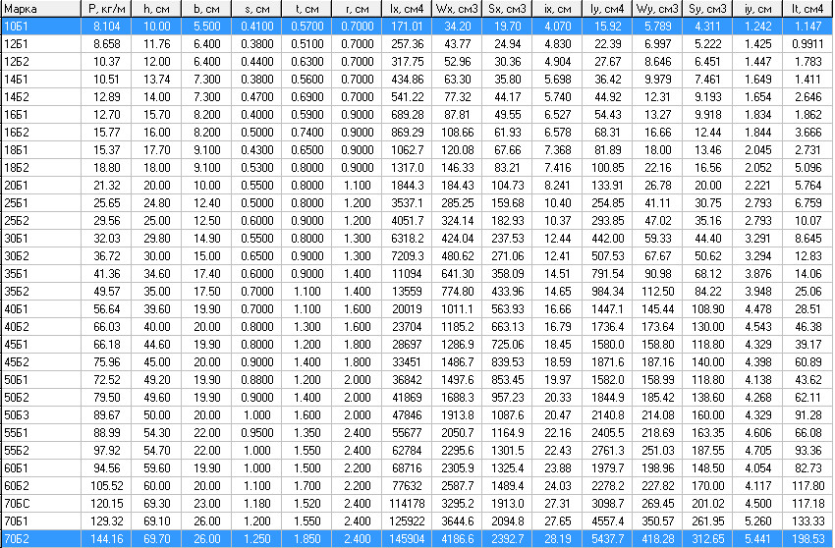Select the 18Б2 row
The height and width of the screenshot is (548, 835).
417,167
